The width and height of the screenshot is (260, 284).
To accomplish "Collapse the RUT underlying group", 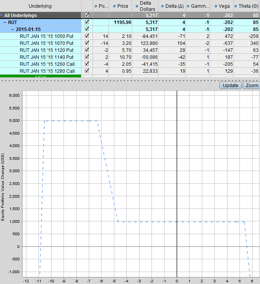I will (x=5, y=22).
